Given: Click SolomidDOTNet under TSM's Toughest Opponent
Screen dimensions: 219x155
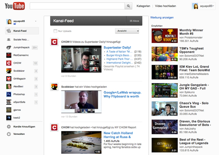Looking at the screenshot, I should (194, 56).
